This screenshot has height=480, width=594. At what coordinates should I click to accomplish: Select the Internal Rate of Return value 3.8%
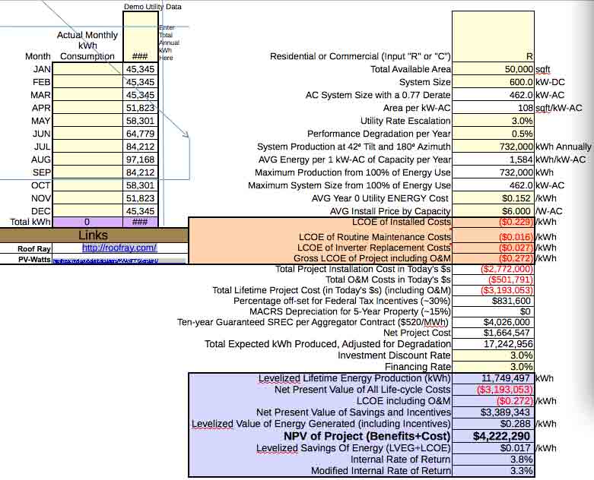click(493, 459)
